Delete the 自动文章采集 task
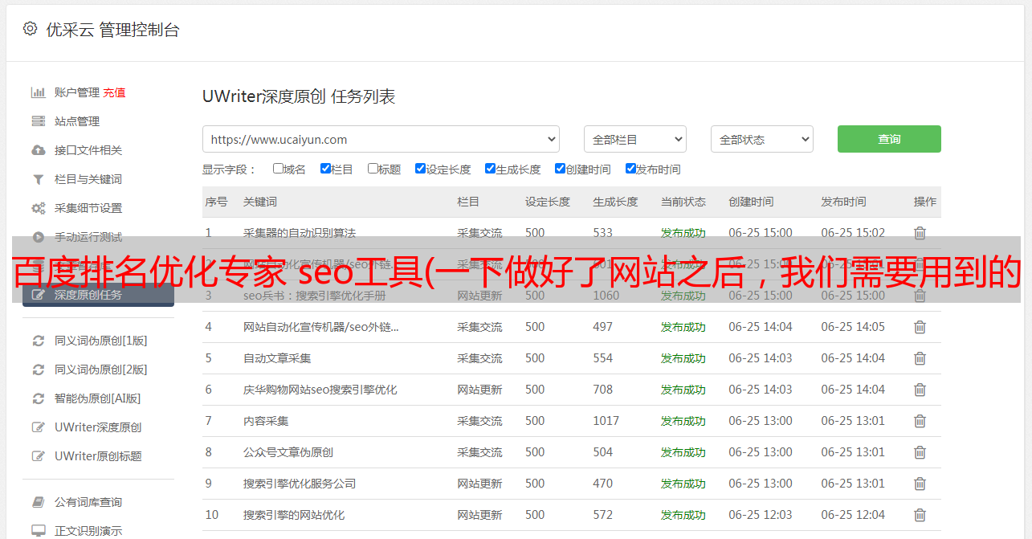 920,358
